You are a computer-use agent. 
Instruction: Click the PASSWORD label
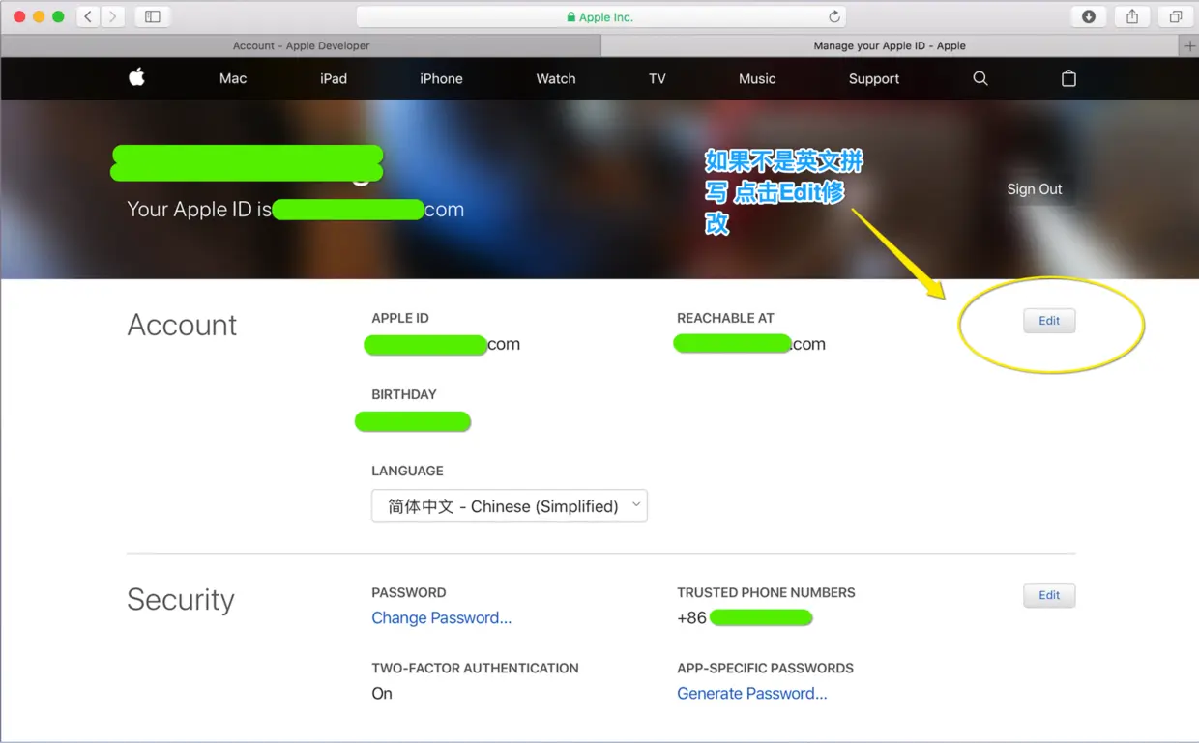pyautogui.click(x=409, y=592)
